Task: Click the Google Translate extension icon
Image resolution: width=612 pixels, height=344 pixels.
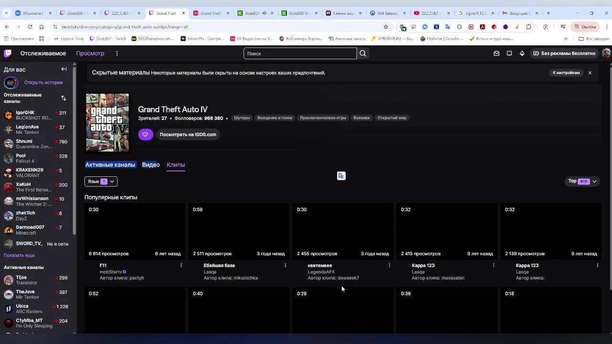Action: 448,27
